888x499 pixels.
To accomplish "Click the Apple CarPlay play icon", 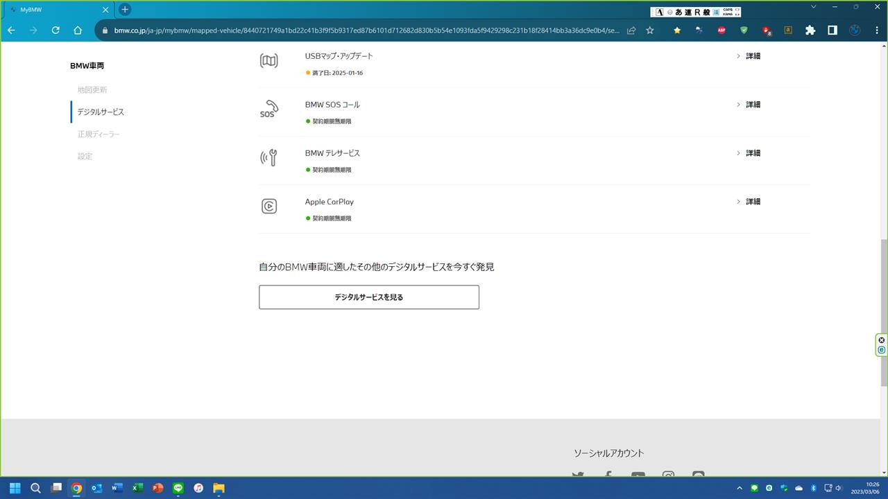I will (268, 207).
